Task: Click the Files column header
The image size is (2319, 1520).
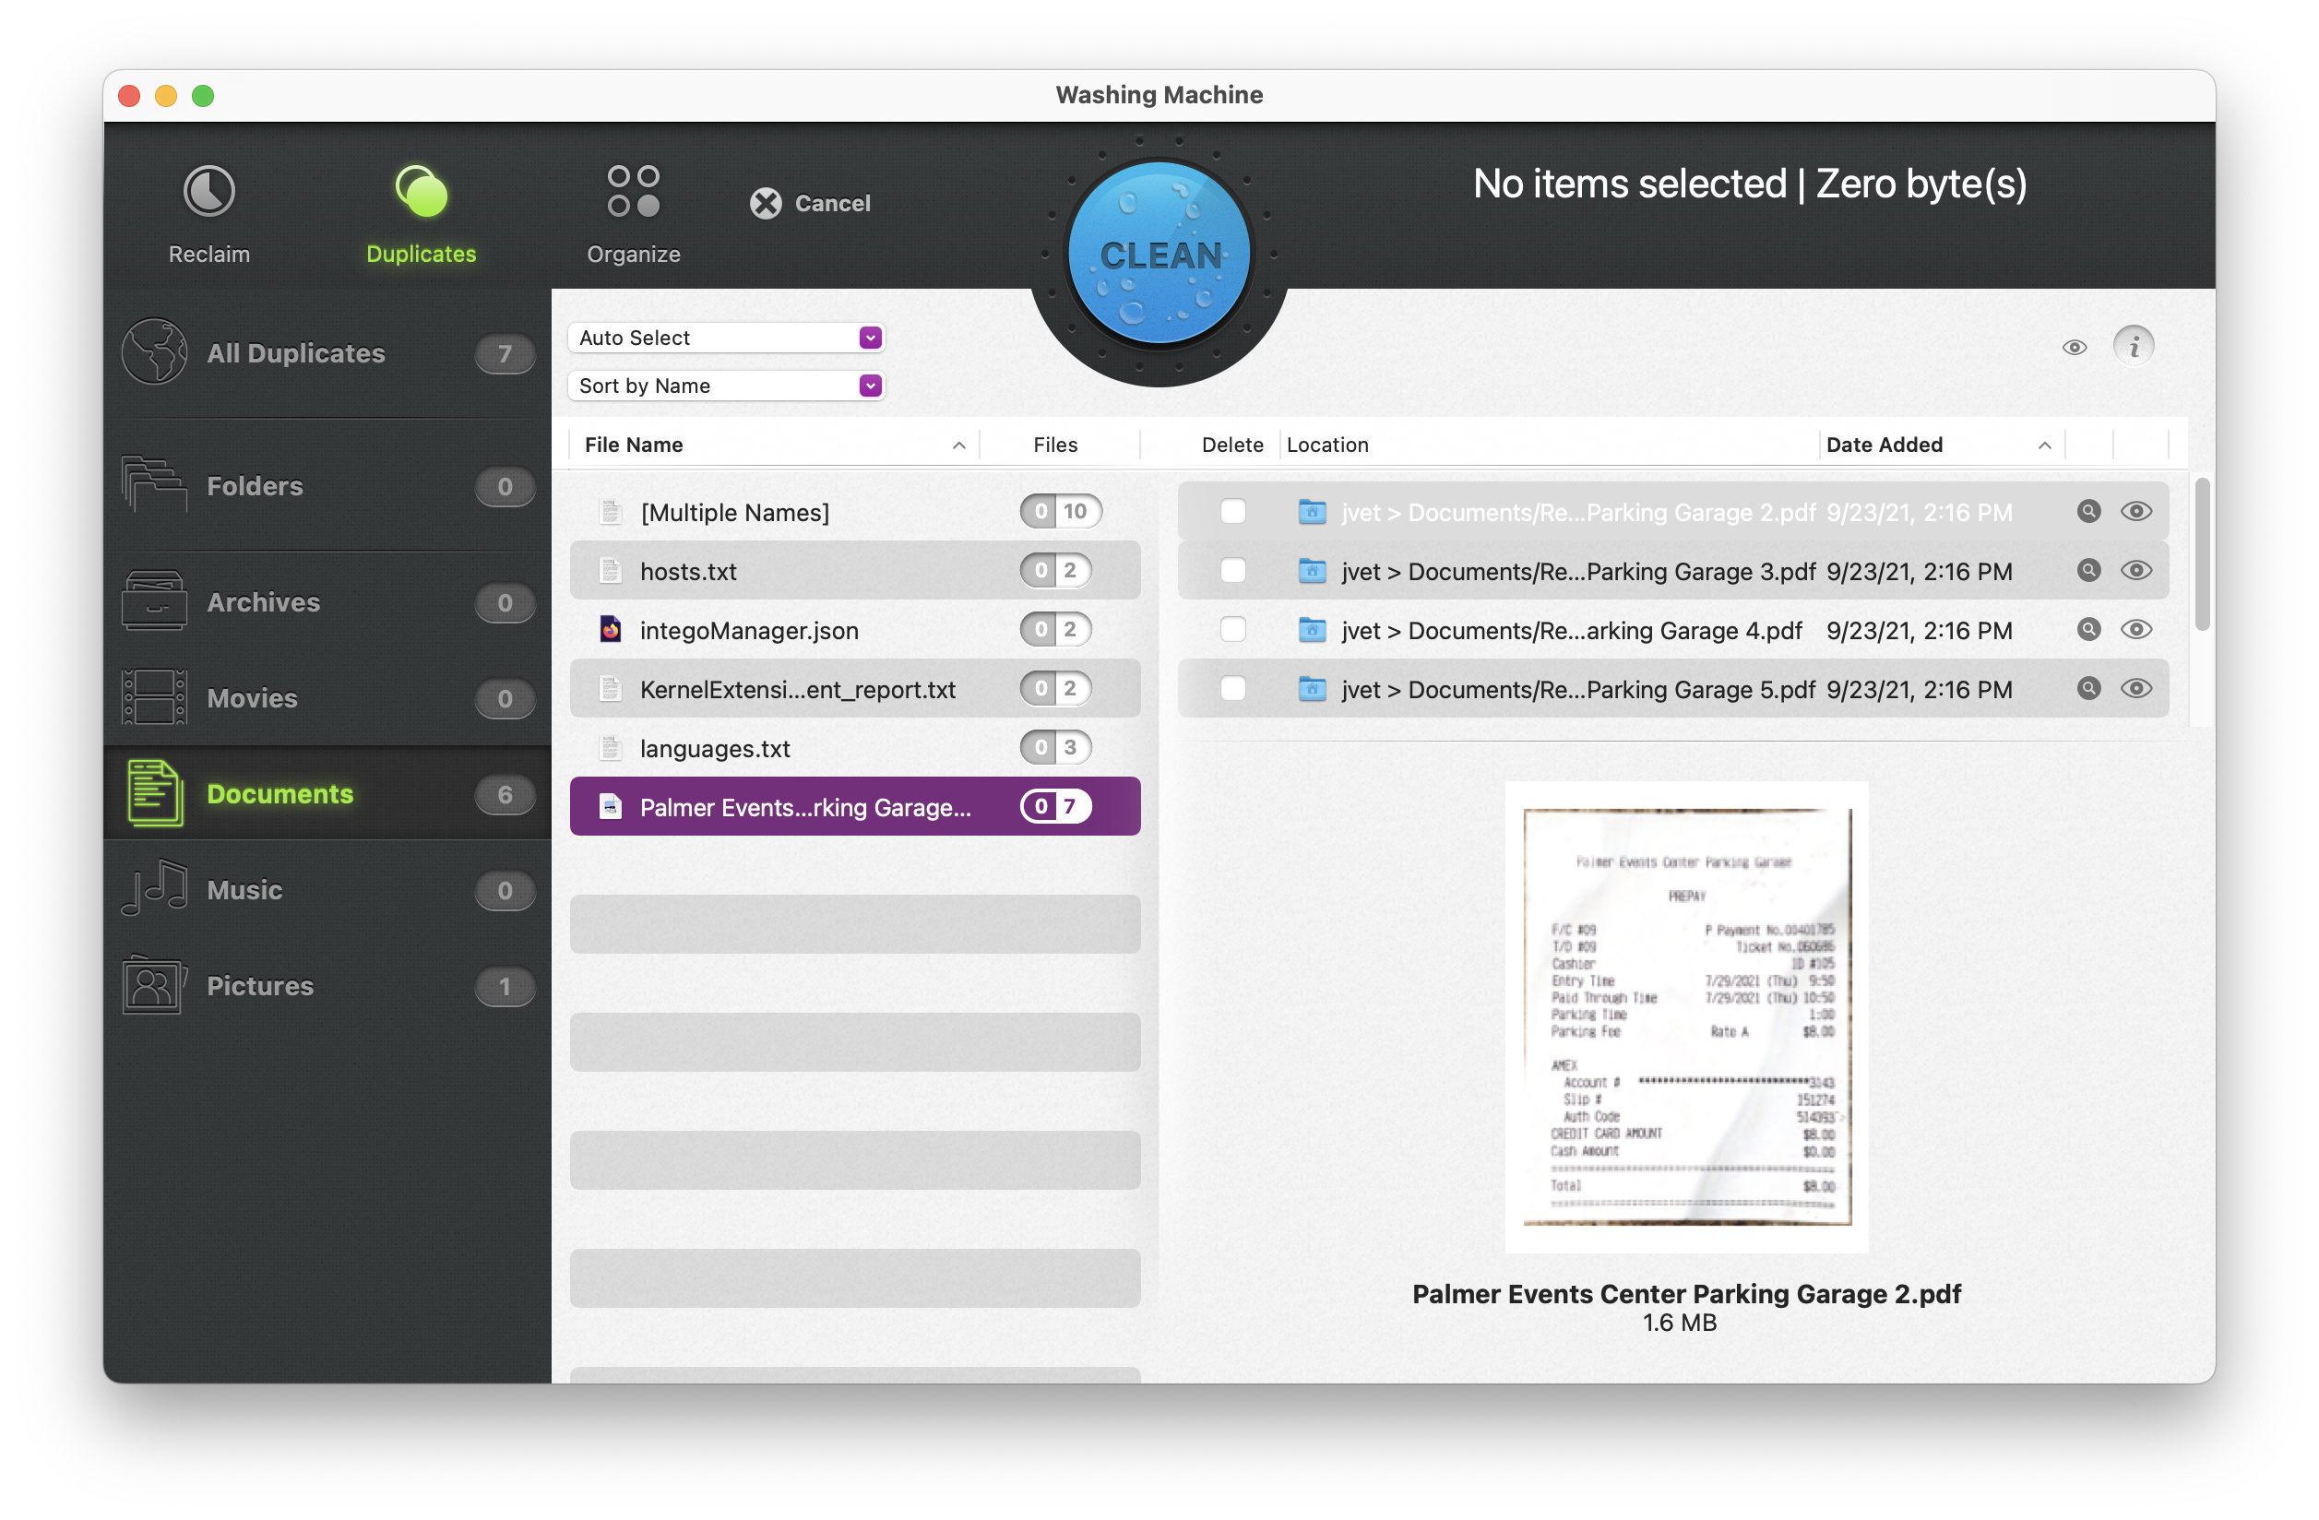Action: [x=1055, y=445]
